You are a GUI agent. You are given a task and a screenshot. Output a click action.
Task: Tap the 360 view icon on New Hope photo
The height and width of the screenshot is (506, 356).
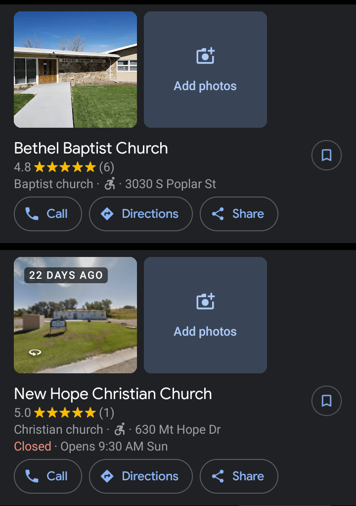tap(35, 353)
